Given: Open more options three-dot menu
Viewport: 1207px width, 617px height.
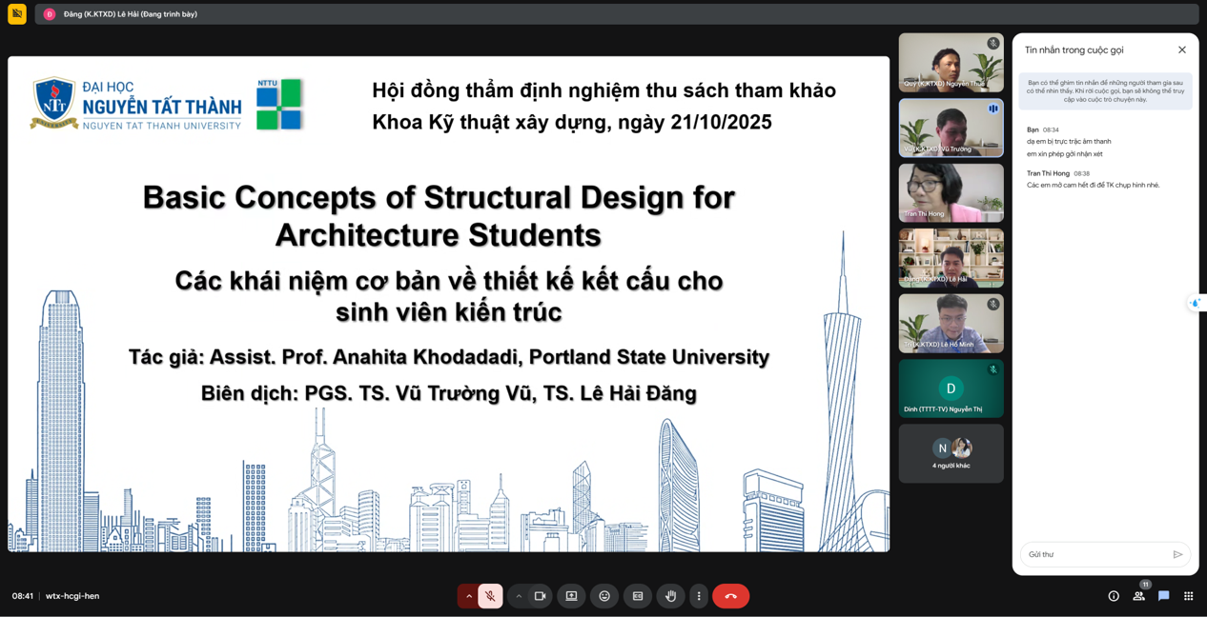Looking at the screenshot, I should point(699,596).
